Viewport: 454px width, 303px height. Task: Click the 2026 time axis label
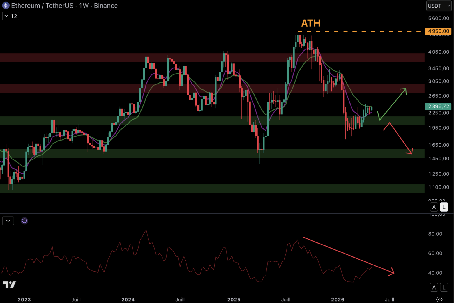[x=338, y=299]
